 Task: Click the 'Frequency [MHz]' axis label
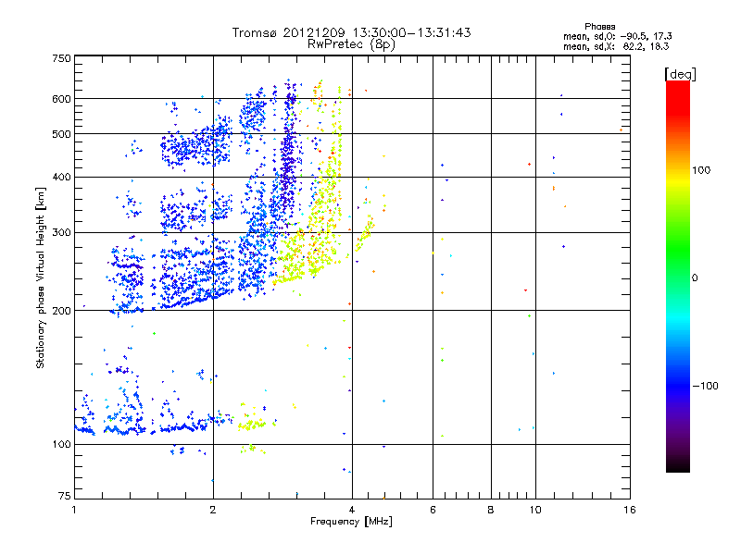(x=351, y=522)
